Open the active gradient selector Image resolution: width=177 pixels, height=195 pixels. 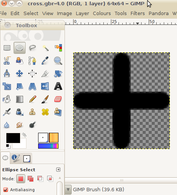click(48, 146)
